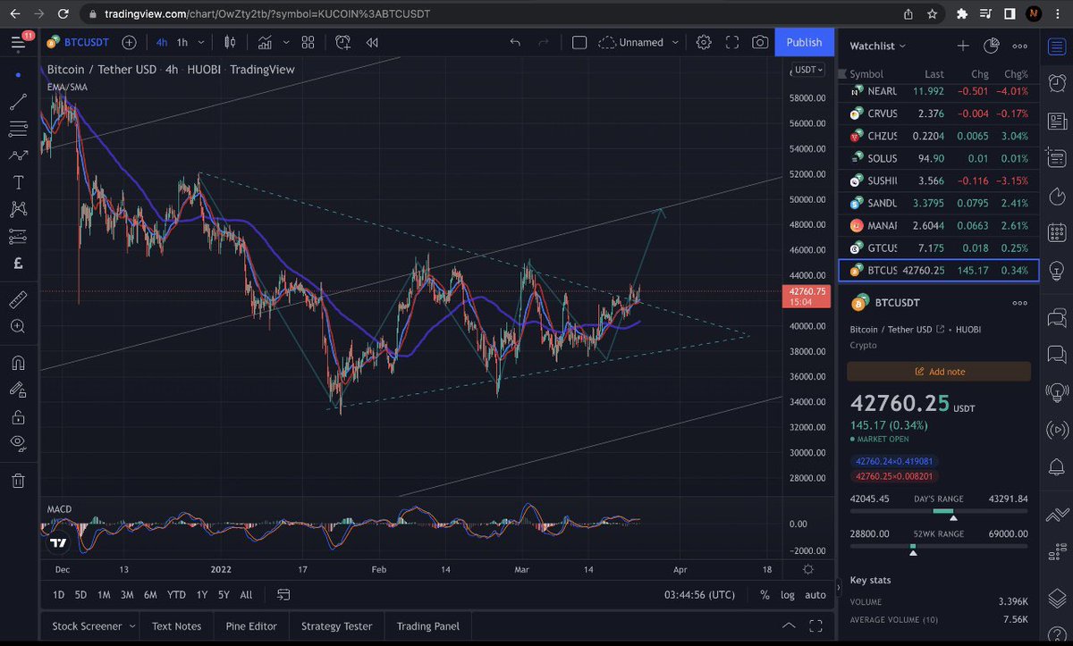
Task: Expand Stock Screener options arrow
Action: [x=132, y=626]
